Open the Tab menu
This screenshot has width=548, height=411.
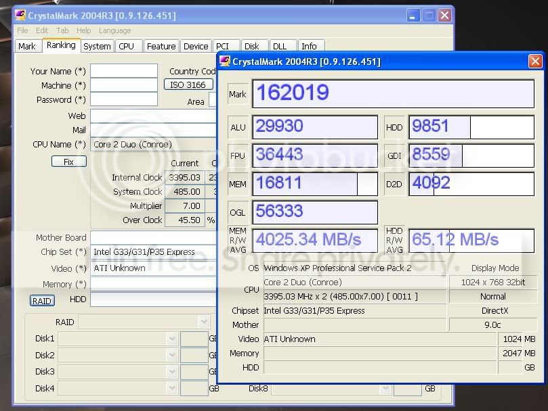click(62, 30)
